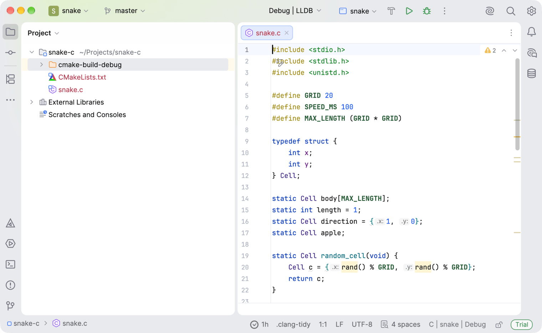This screenshot has width=542, height=333.
Task: Jump to next highlighted warning arrow
Action: click(515, 51)
